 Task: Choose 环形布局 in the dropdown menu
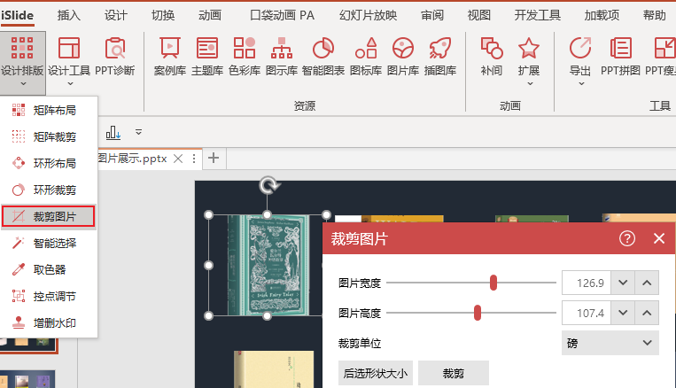(49, 163)
